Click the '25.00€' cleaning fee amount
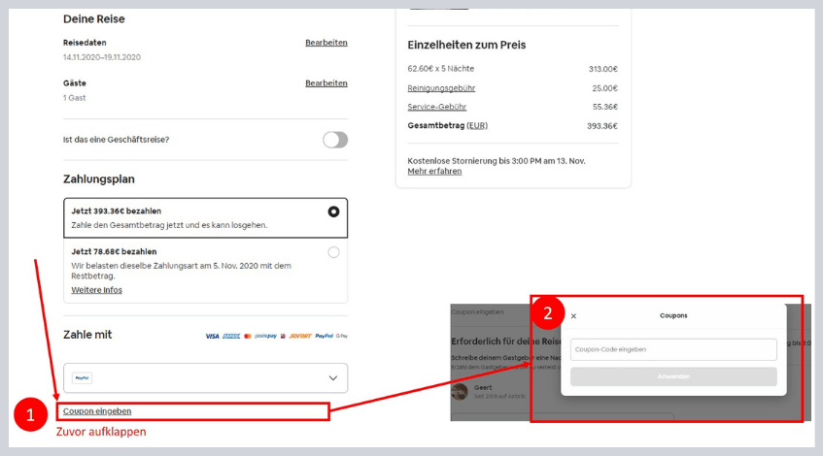Screen dimensions: 823x456 click(x=604, y=88)
